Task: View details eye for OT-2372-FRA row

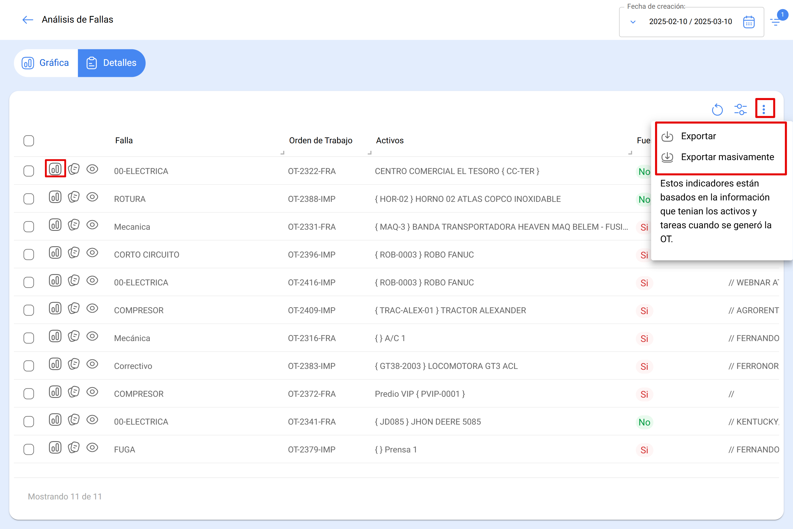Action: (92, 392)
